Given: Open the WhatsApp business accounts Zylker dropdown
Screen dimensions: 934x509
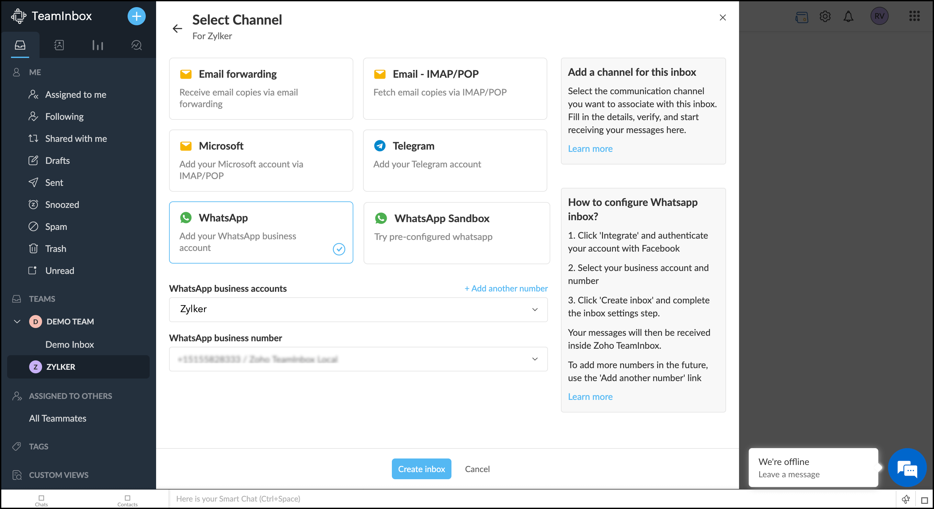Looking at the screenshot, I should 358,309.
